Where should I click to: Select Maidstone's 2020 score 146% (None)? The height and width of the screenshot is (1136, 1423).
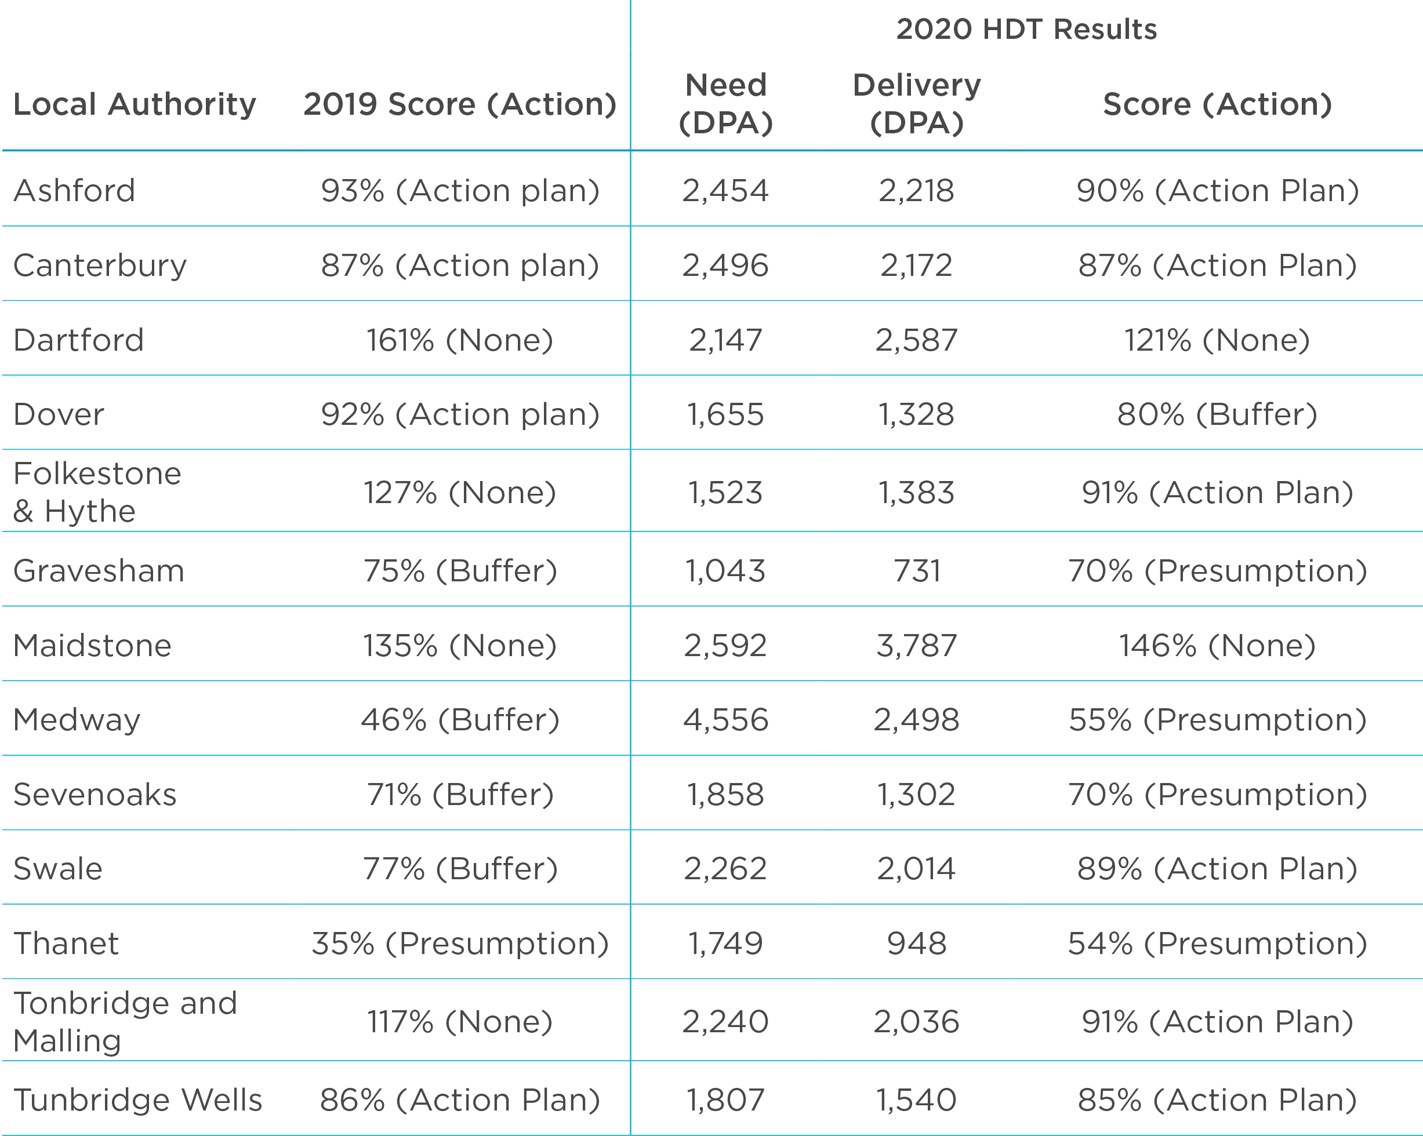pos(1217,645)
